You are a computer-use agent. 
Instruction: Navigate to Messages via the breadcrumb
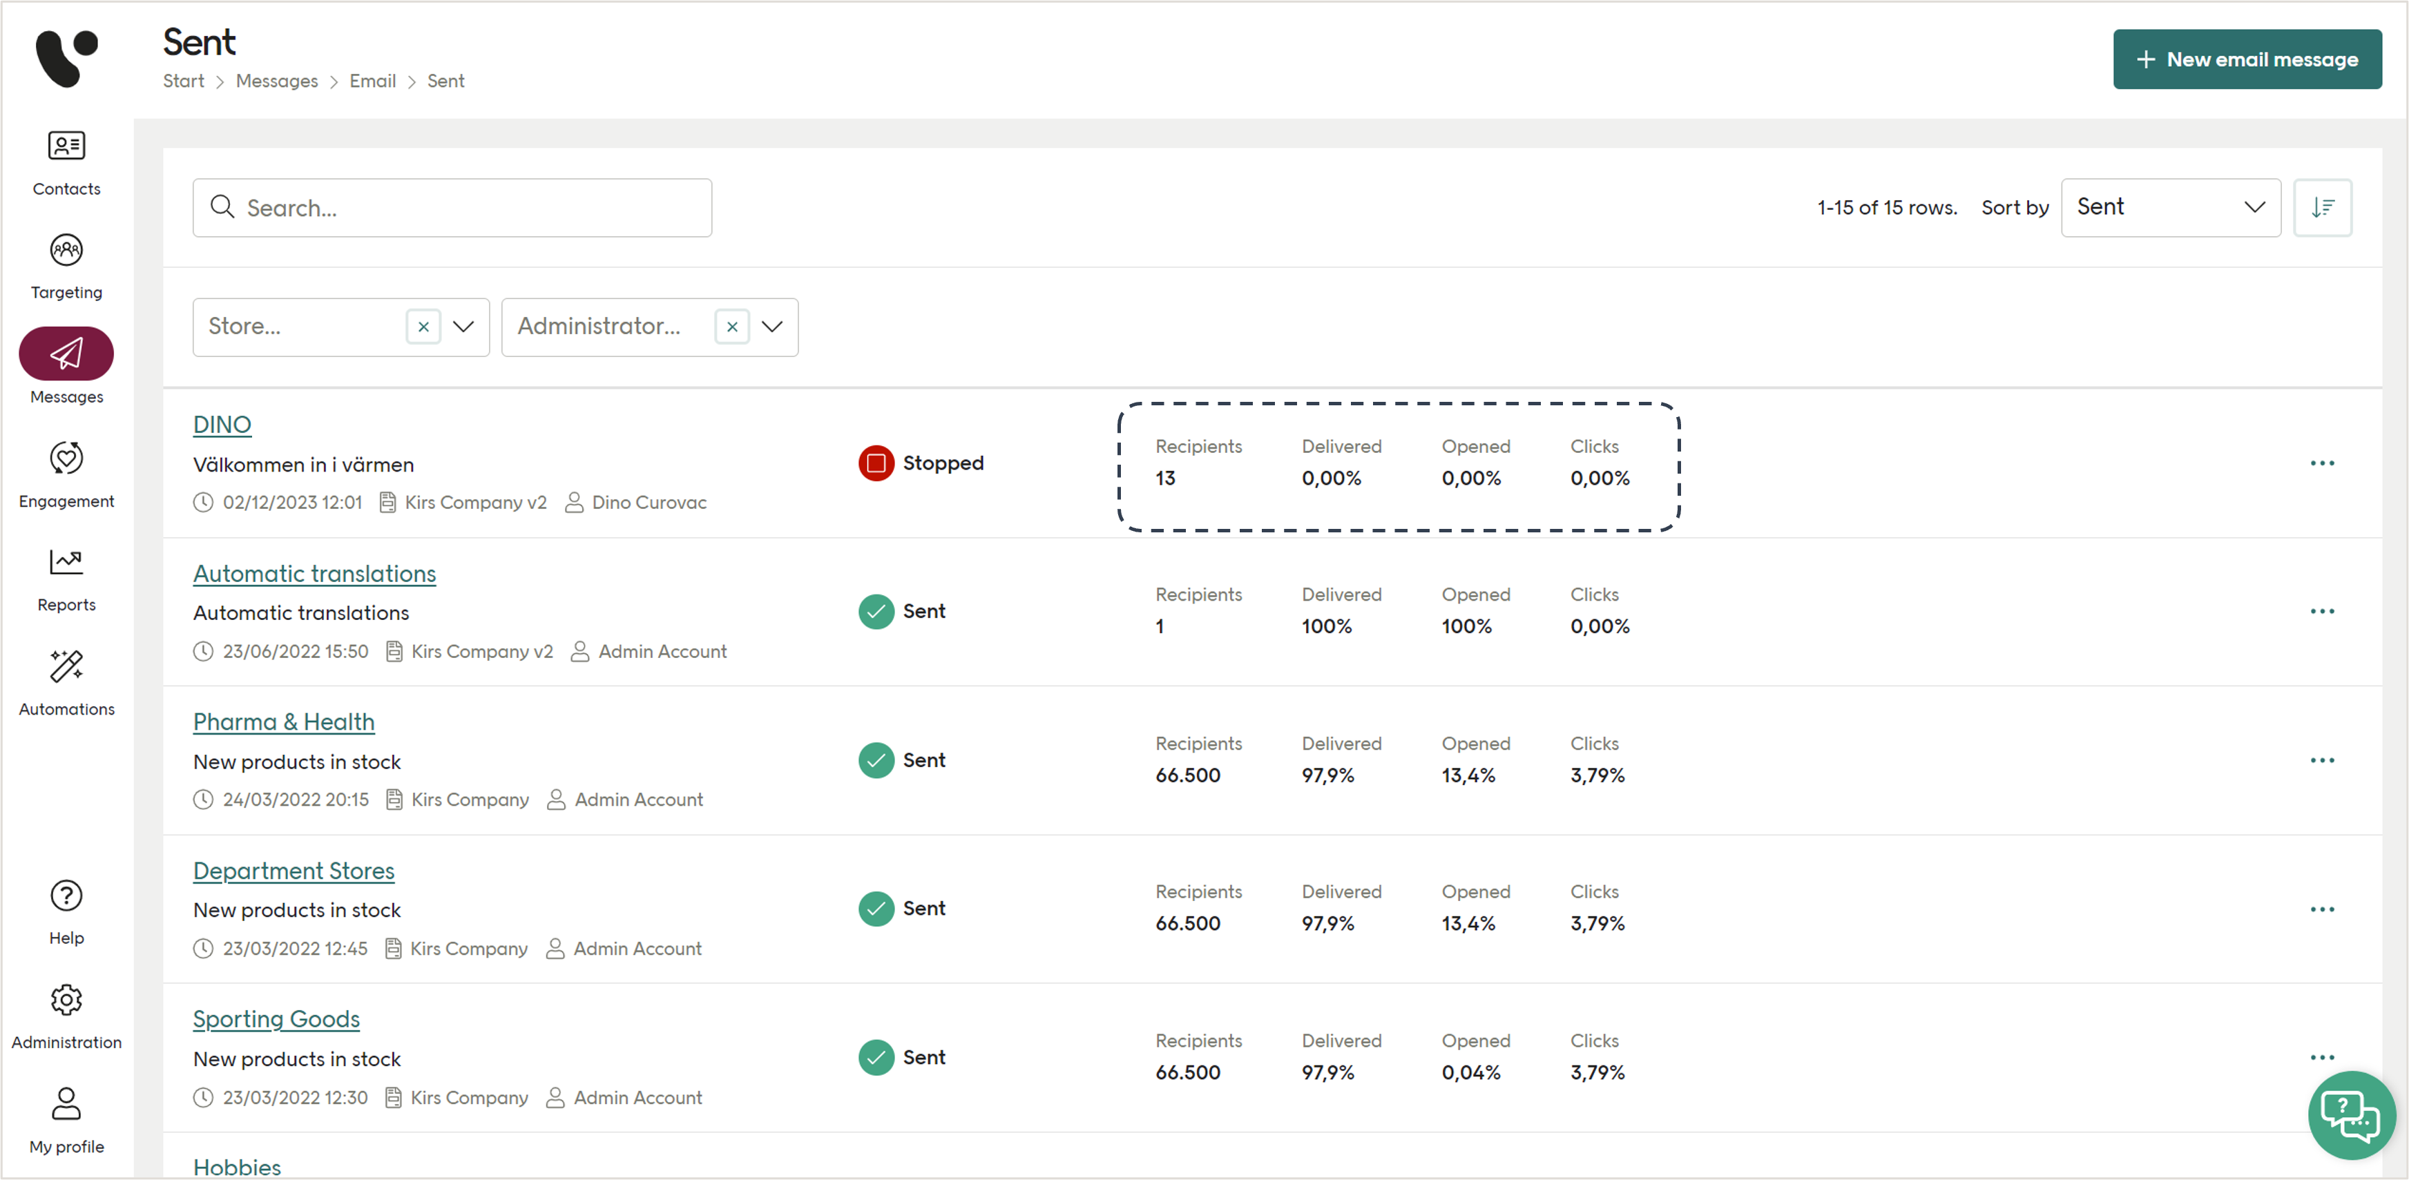point(277,80)
